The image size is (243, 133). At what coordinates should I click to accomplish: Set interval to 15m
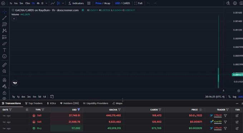tap(28, 3)
